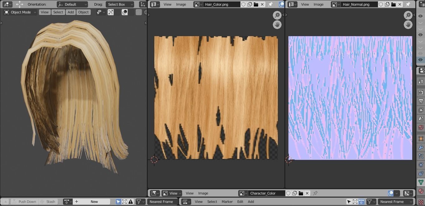Pin the Hair_Color.png image
The image size is (425, 206).
(x=270, y=4)
